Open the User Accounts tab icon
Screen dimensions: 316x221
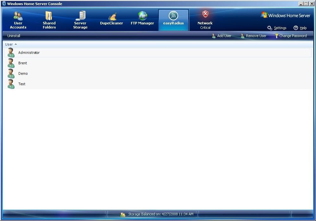coord(18,16)
